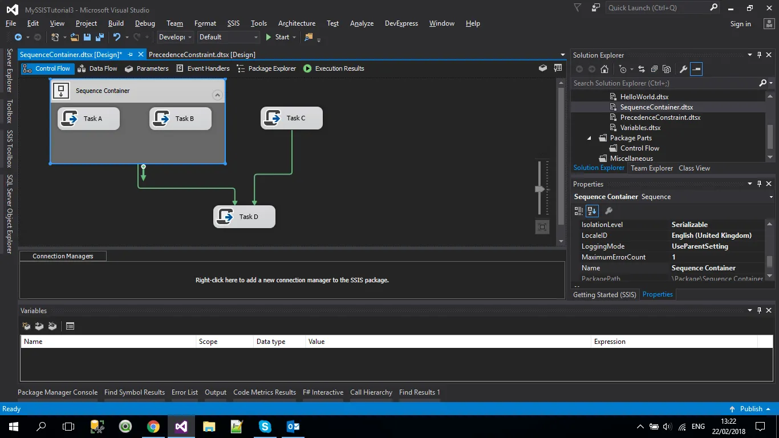Toggle auto-hide pin on Solution Explorer
Image resolution: width=779 pixels, height=438 pixels.
coord(759,55)
